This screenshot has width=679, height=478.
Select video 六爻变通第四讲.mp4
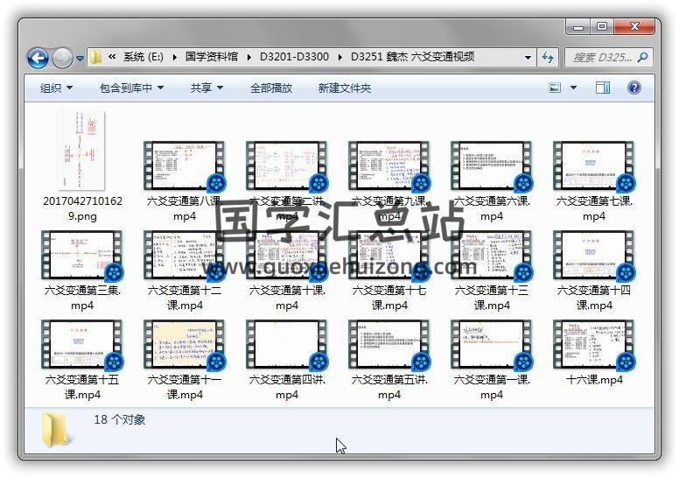[x=287, y=361]
